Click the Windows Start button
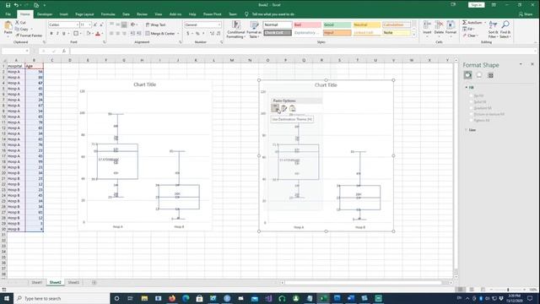Screen dimensions: 540x304 [x=7, y=298]
